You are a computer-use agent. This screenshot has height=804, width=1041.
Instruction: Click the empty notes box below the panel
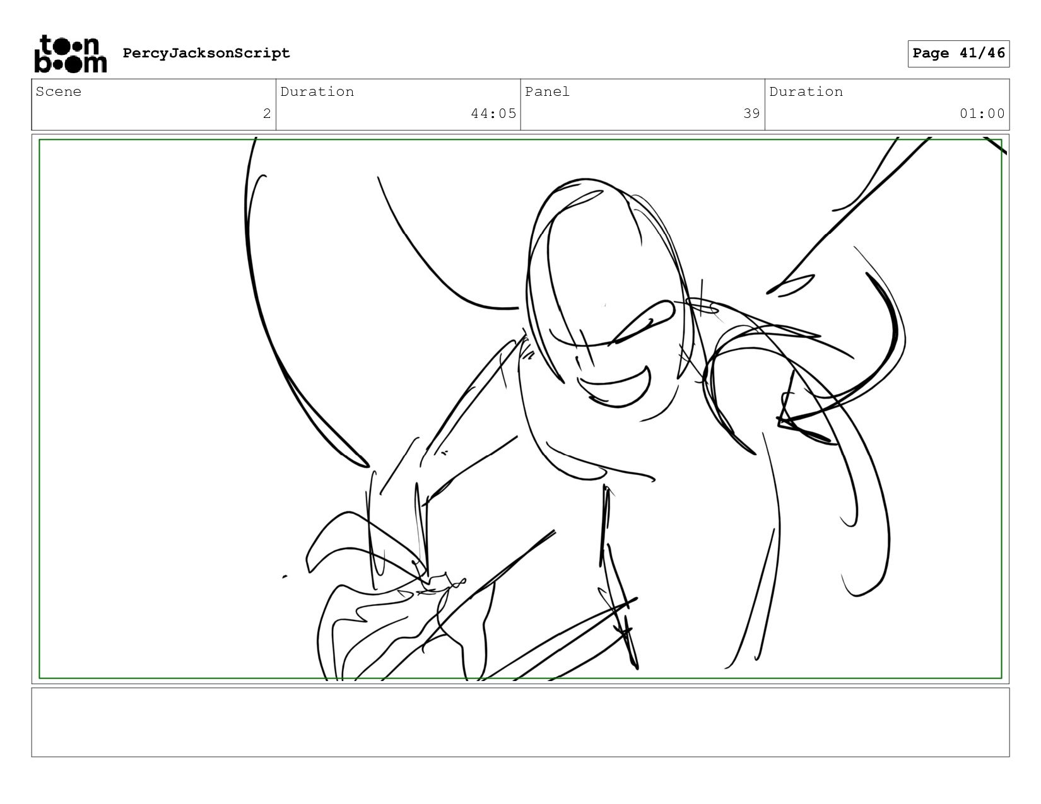click(520, 722)
